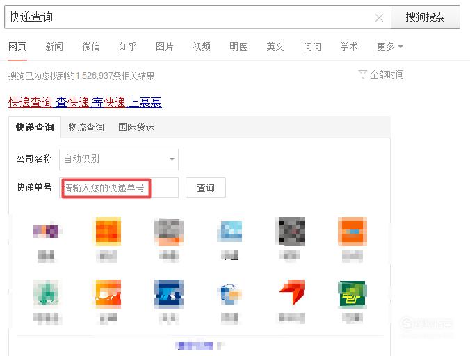Open the 问问 tab
The image size is (470, 356).
pos(312,47)
